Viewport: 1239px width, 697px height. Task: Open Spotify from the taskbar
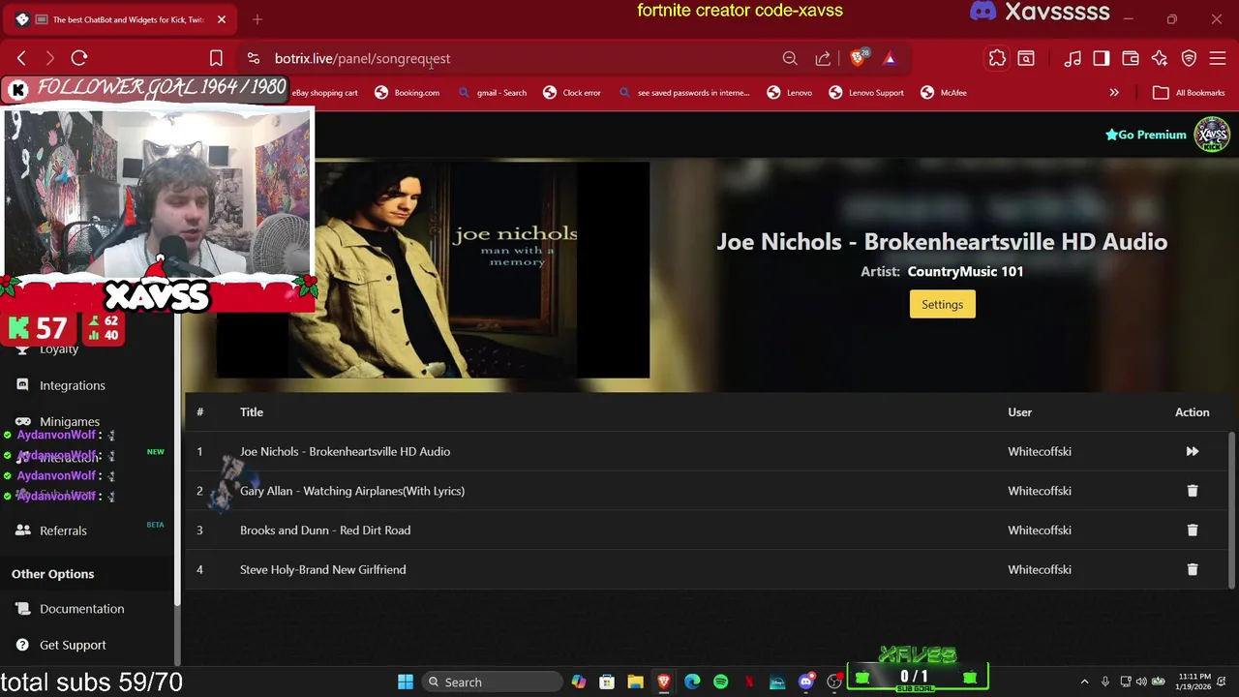pyautogui.click(x=721, y=682)
